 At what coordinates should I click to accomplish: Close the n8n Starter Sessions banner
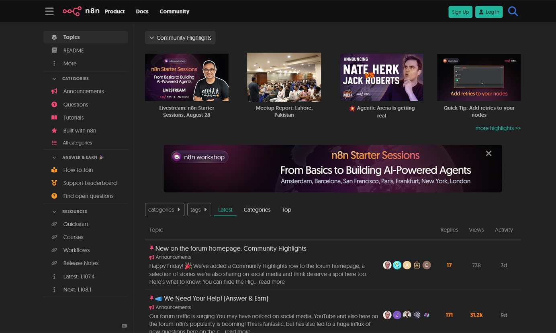489,153
